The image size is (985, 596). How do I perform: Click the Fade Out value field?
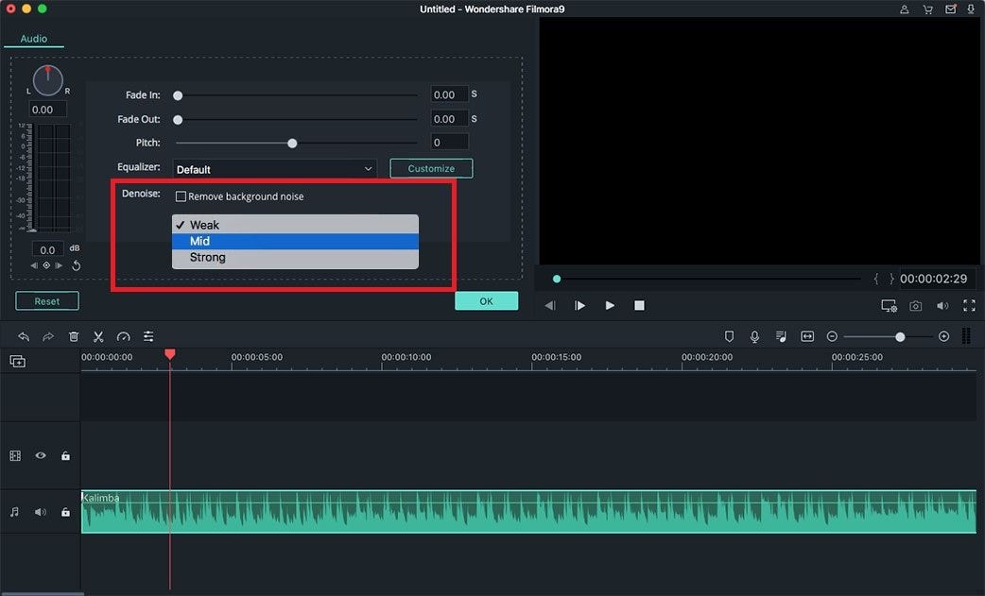(449, 119)
